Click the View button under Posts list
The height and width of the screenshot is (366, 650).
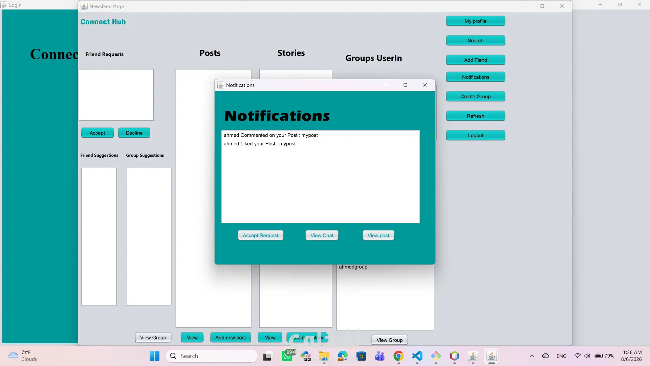coord(192,338)
